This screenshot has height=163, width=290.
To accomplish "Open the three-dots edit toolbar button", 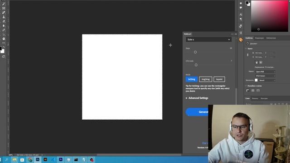I will point(4,43).
